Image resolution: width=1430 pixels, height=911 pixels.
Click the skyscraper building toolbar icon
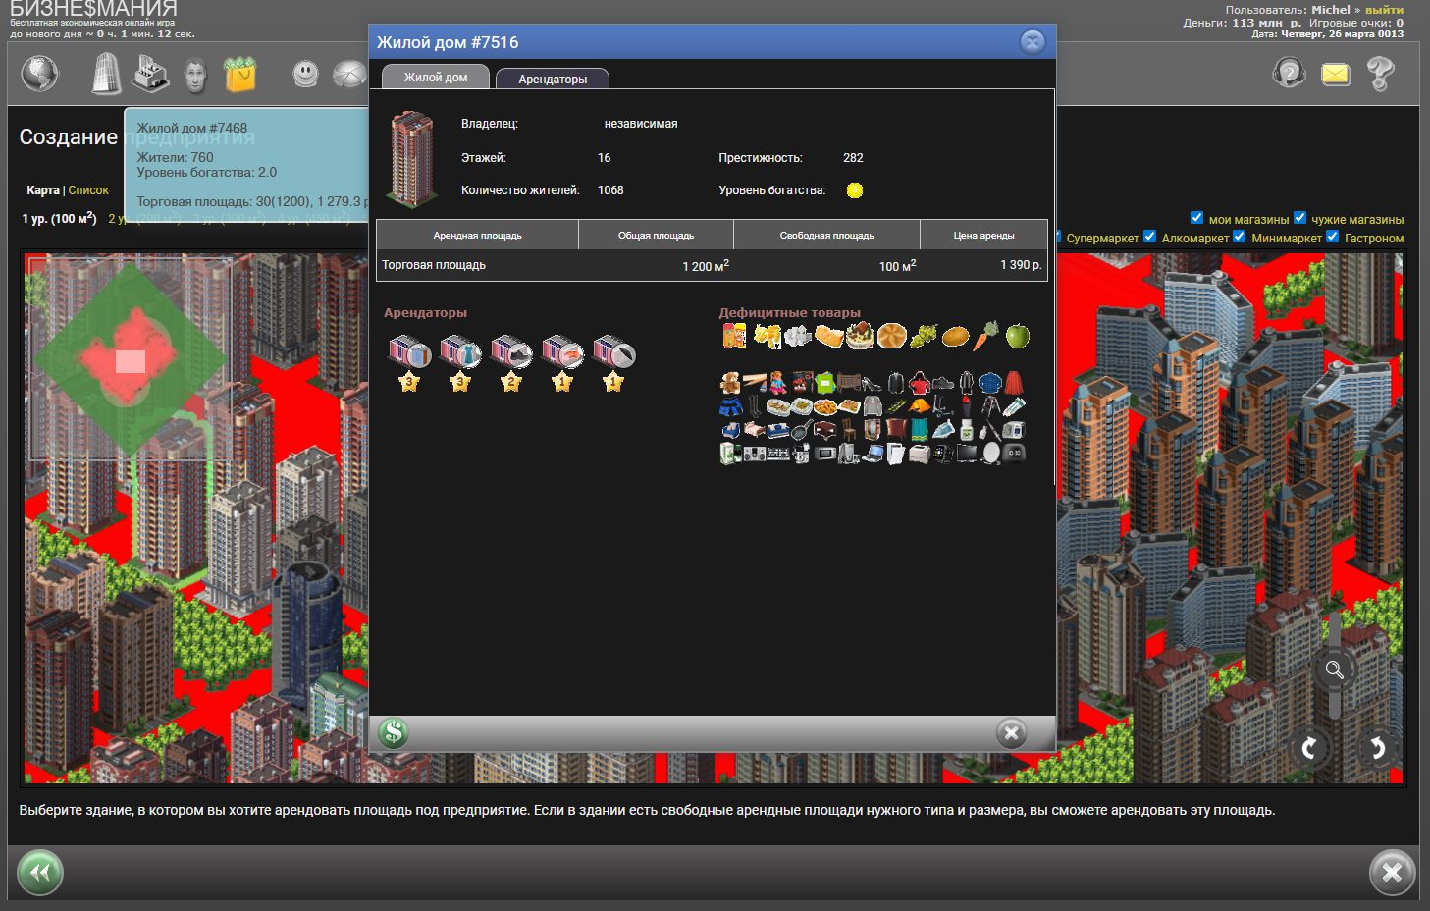(x=105, y=74)
